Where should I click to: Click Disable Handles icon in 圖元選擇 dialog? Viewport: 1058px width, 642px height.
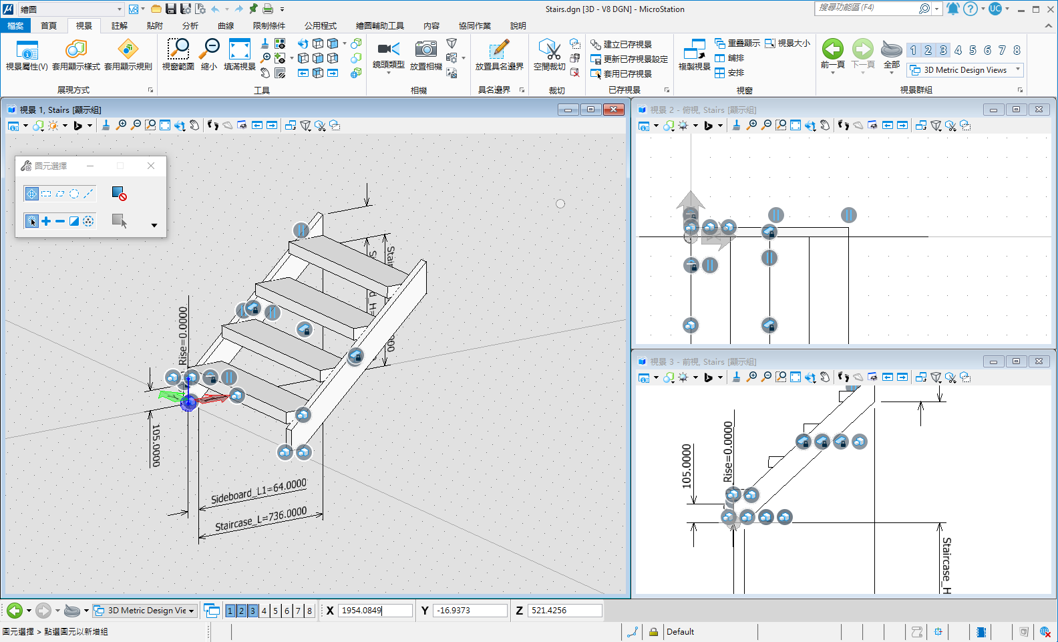pos(119,194)
